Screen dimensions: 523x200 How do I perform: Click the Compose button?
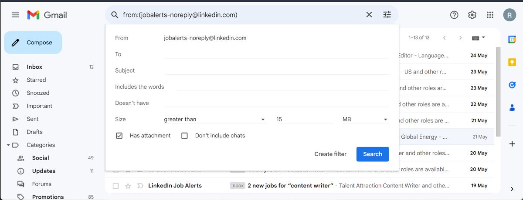tap(33, 43)
